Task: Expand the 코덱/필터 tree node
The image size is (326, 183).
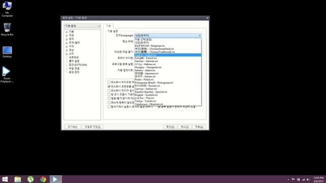Action: (x=67, y=43)
